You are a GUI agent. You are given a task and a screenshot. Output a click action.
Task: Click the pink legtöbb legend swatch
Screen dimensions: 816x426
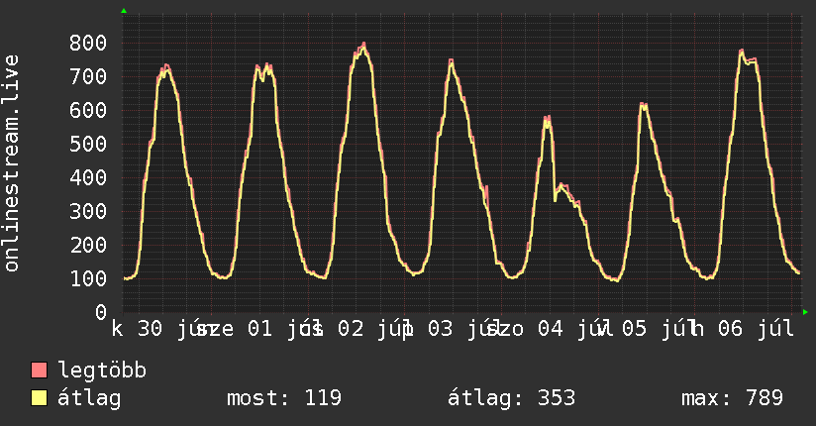[39, 370]
